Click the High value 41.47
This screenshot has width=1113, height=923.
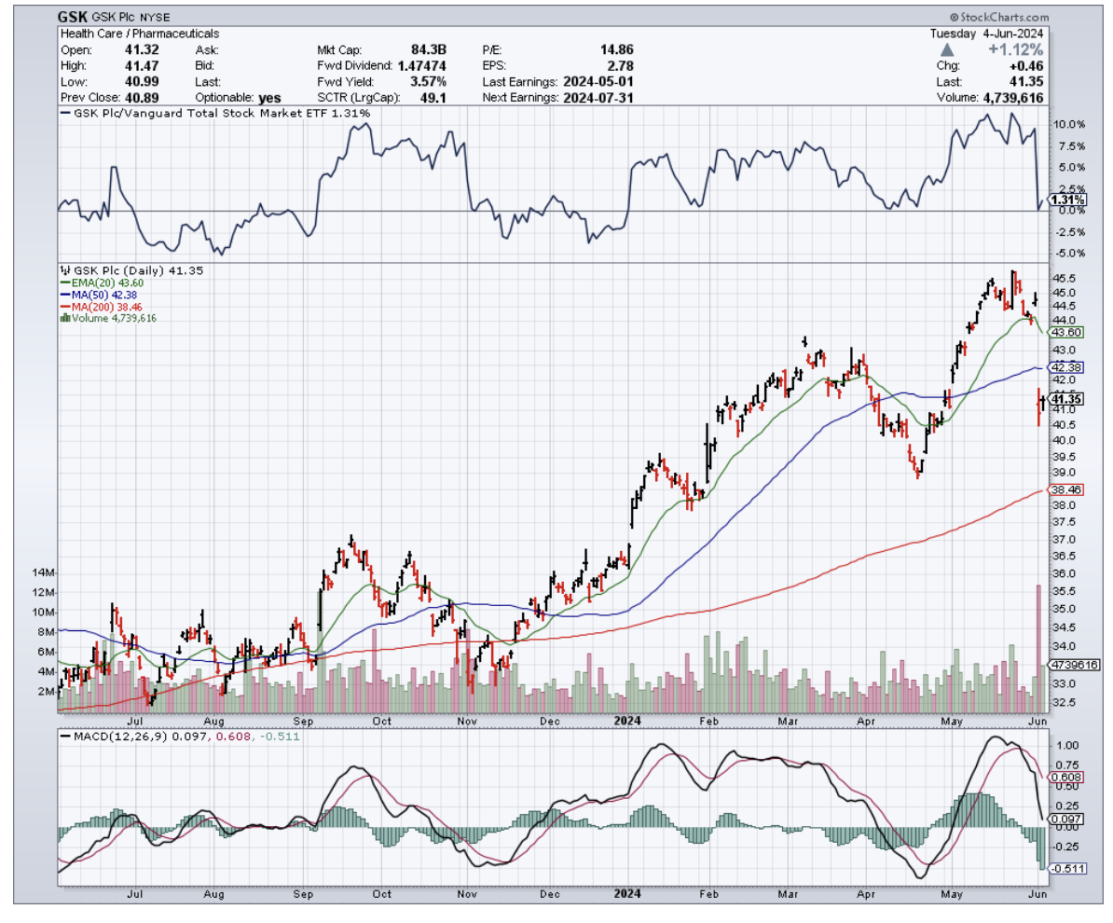142,66
